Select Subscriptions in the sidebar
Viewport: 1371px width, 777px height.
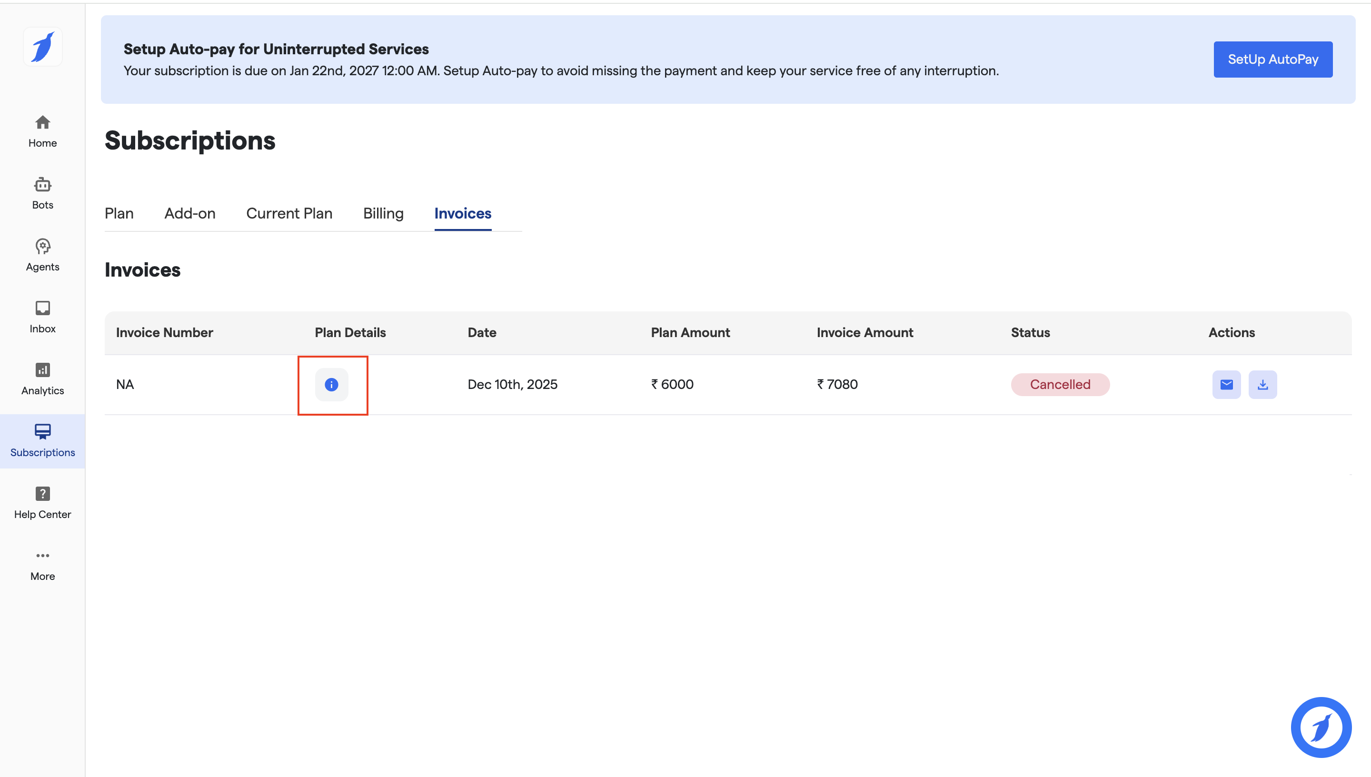click(x=43, y=441)
